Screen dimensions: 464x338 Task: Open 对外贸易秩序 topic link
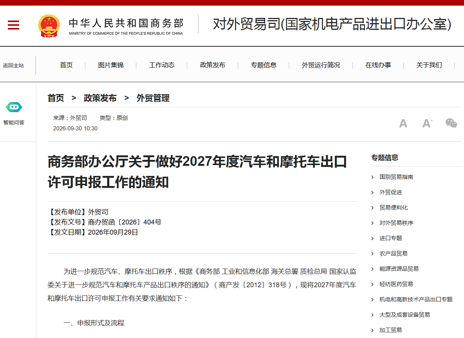click(x=396, y=223)
